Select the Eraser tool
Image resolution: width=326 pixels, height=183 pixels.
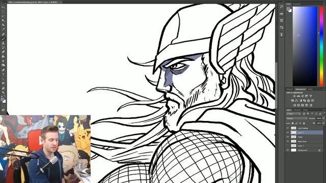[4, 52]
